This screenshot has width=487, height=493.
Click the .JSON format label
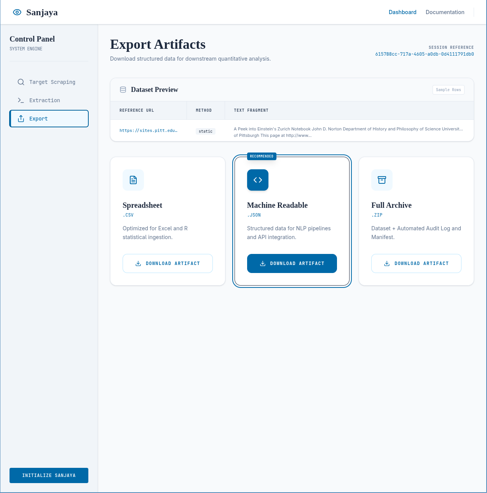click(254, 215)
